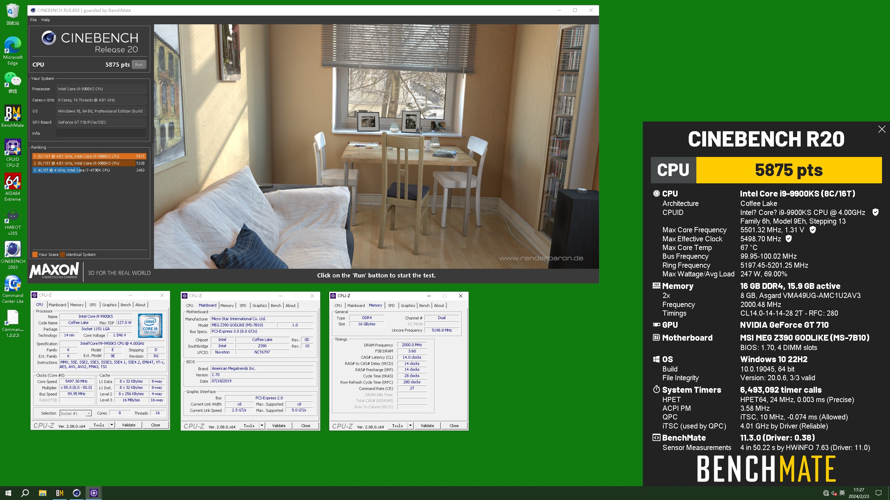Expand the Socket #1 selection dropdown
The width and height of the screenshot is (890, 500).
(89, 413)
